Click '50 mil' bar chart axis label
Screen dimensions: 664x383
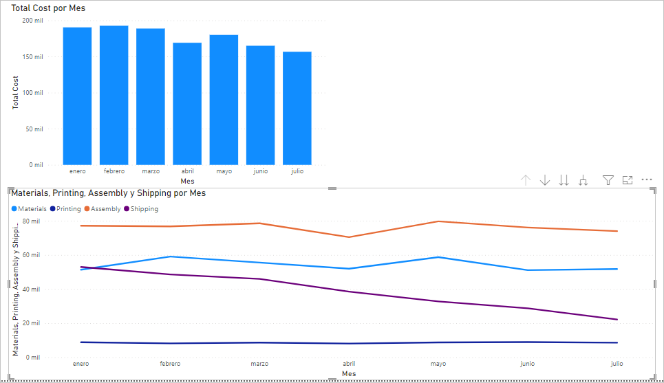tap(34, 129)
